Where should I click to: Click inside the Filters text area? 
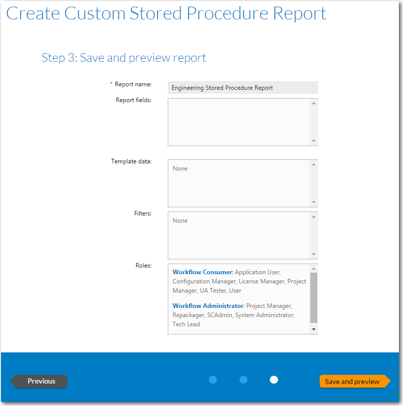pos(238,235)
